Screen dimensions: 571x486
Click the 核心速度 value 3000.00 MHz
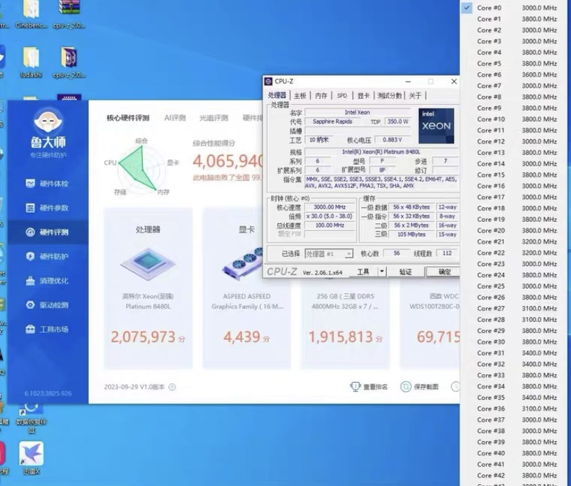(330, 207)
